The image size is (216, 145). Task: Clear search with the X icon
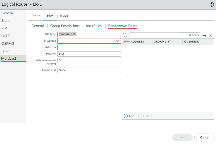210,35
